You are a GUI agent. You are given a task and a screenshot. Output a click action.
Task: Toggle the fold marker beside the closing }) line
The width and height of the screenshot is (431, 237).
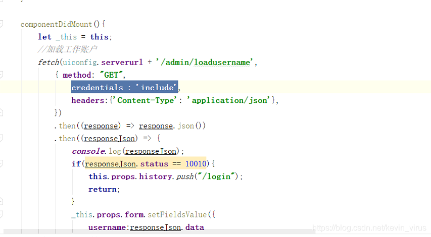click(1, 112)
